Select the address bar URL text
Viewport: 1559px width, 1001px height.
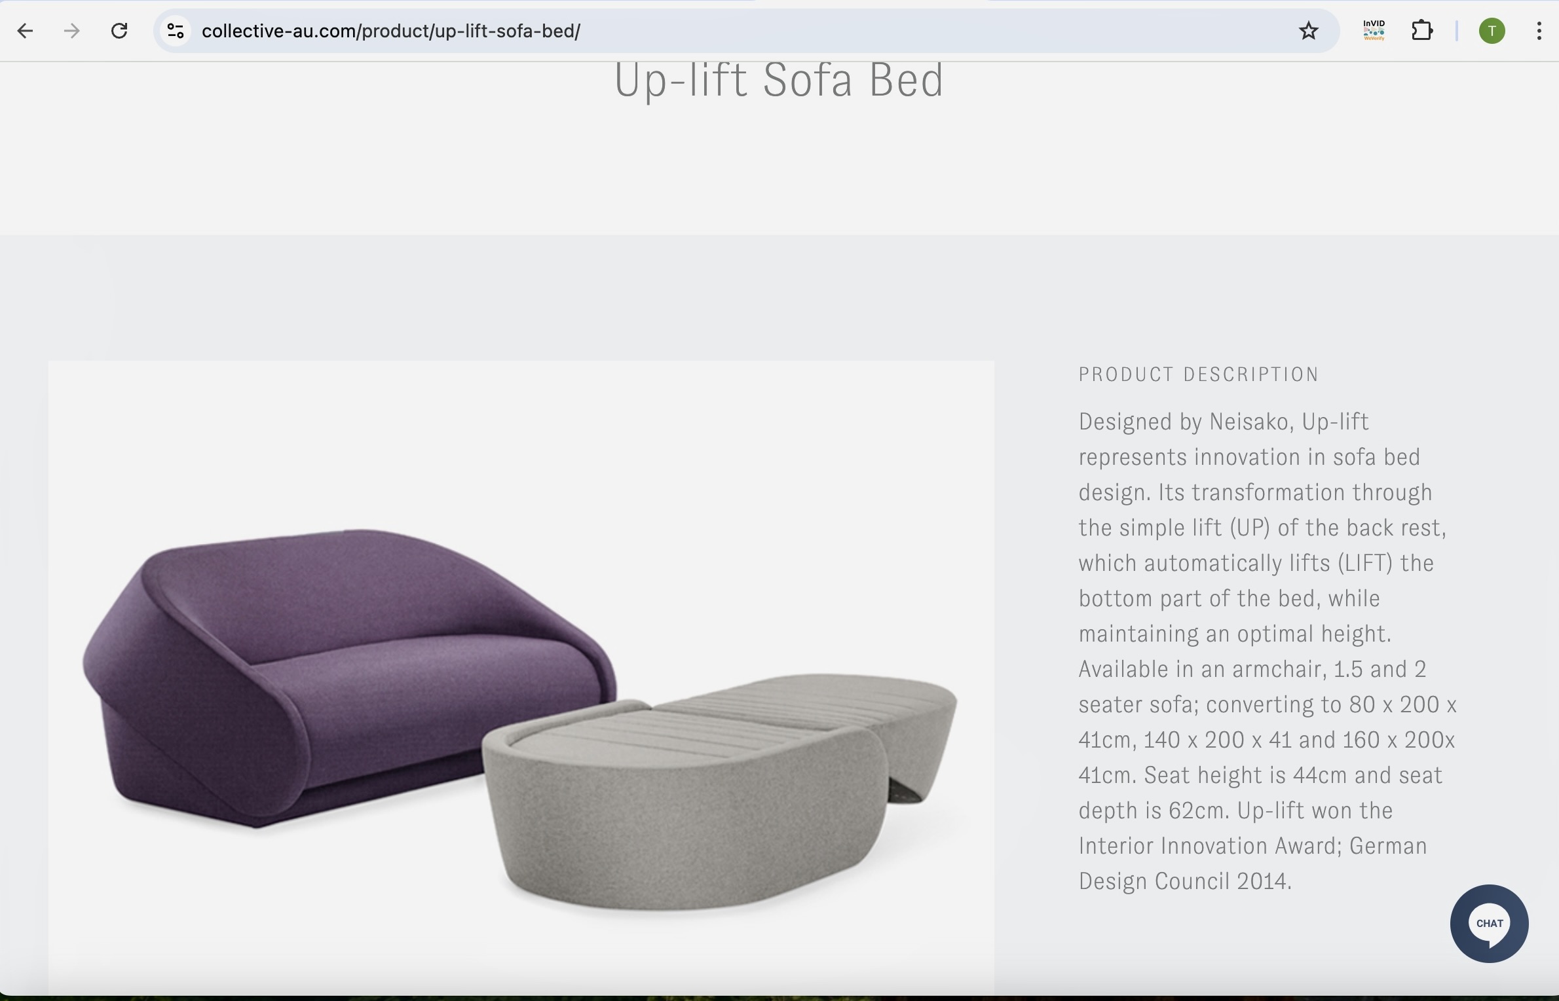click(391, 31)
